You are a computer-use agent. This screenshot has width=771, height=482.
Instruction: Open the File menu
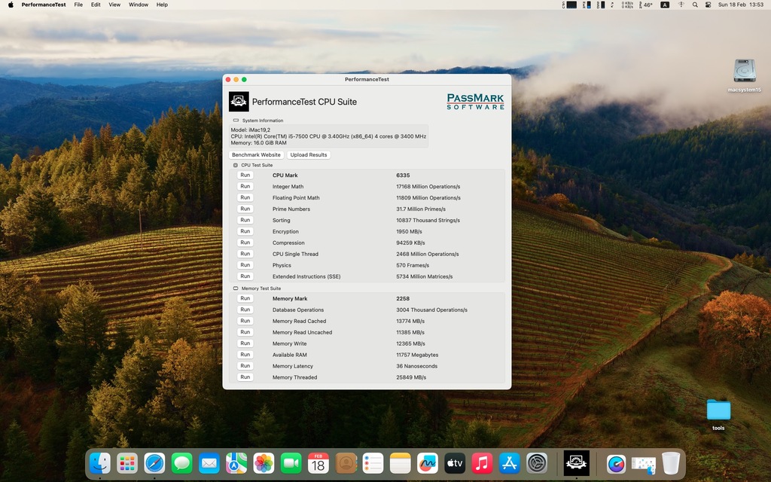[78, 5]
